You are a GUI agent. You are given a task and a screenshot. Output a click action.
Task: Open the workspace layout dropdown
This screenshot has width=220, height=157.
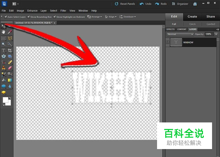click(x=16, y=4)
